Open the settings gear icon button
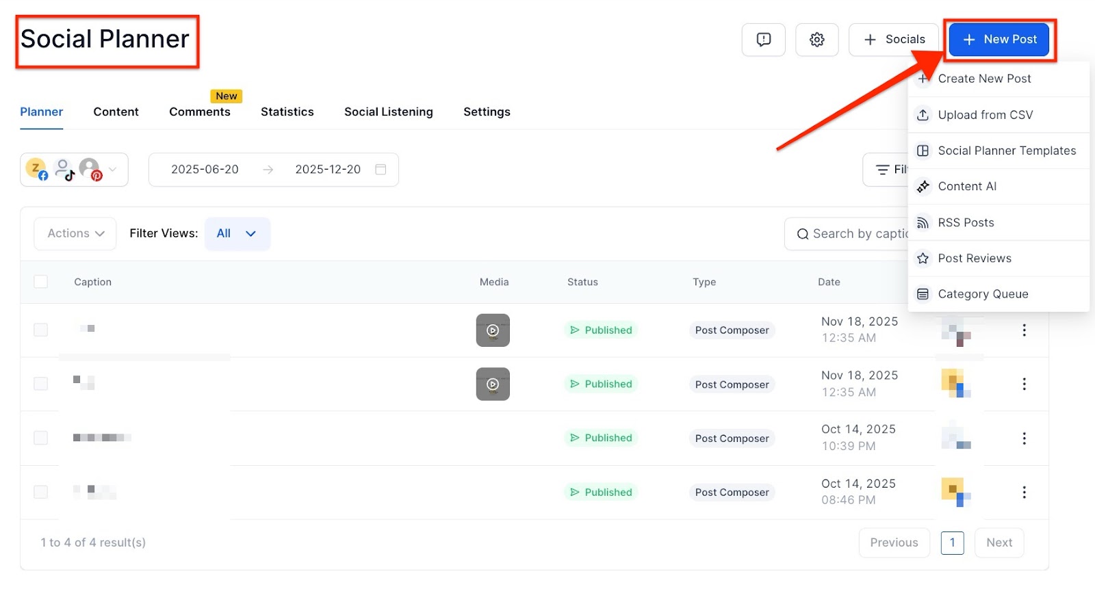 816,40
